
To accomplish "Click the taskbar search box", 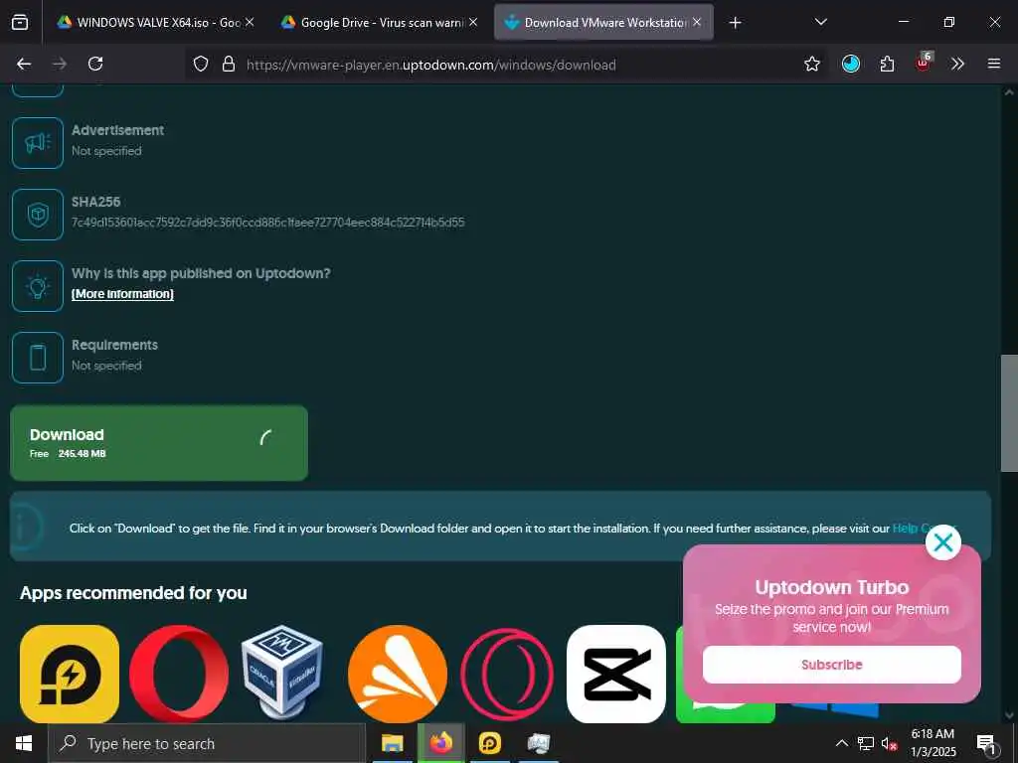I will click(x=207, y=743).
